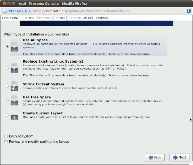
Task: Select Replace Existing Linux System(s) radio button
Action: 7,68
